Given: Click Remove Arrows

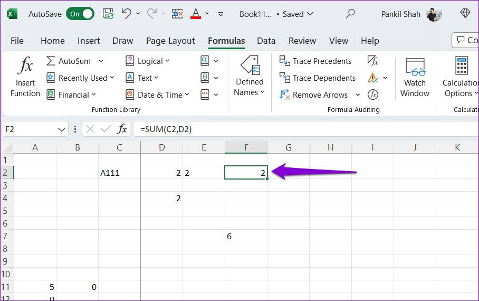Looking at the screenshot, I should [313, 95].
